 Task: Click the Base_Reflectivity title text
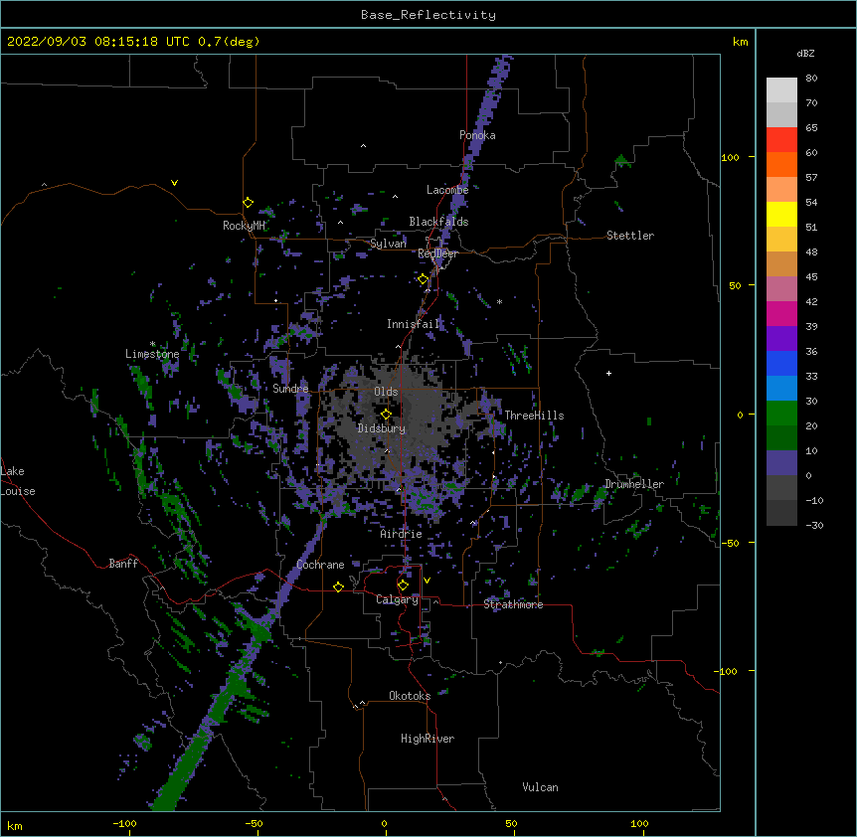(428, 15)
